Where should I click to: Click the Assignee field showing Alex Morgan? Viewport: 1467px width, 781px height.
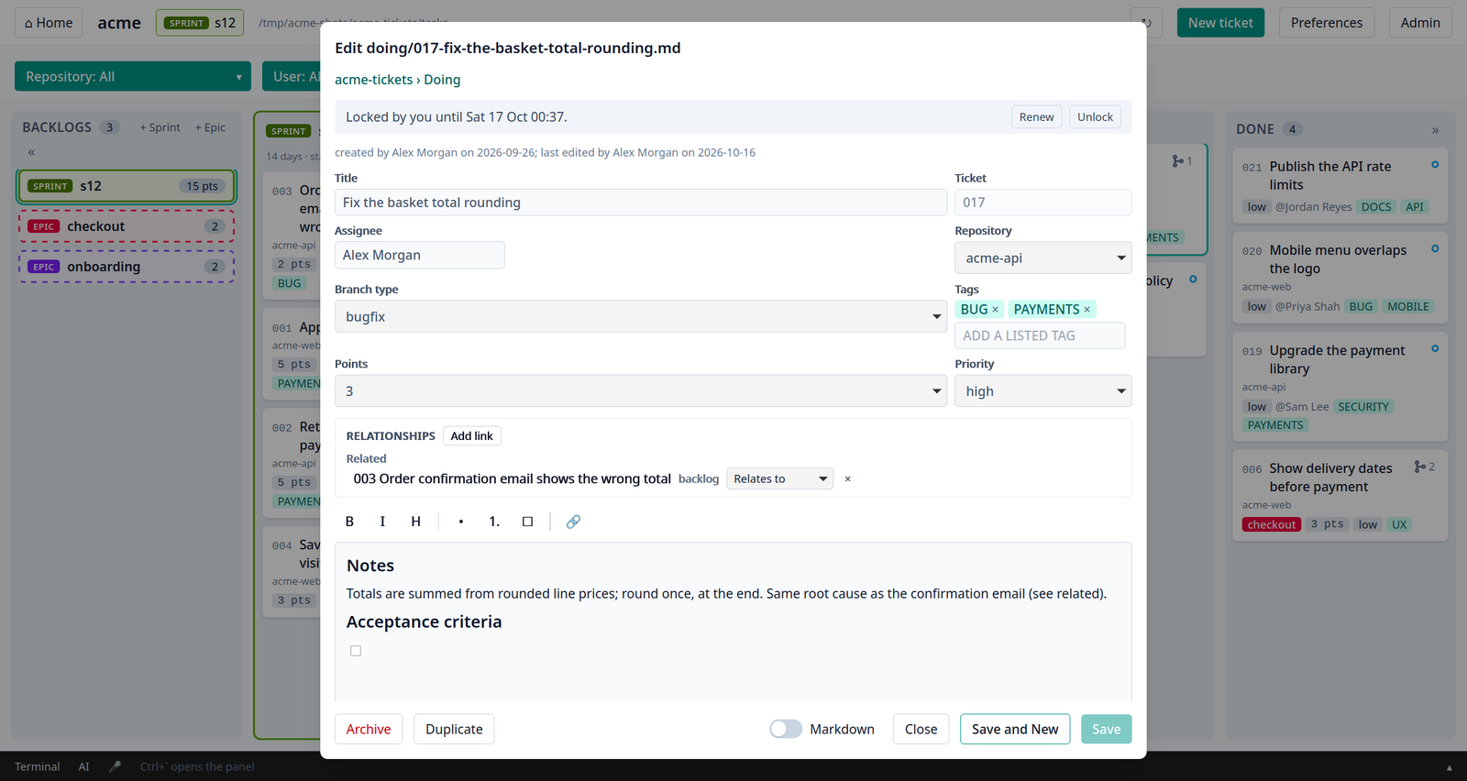tap(419, 255)
